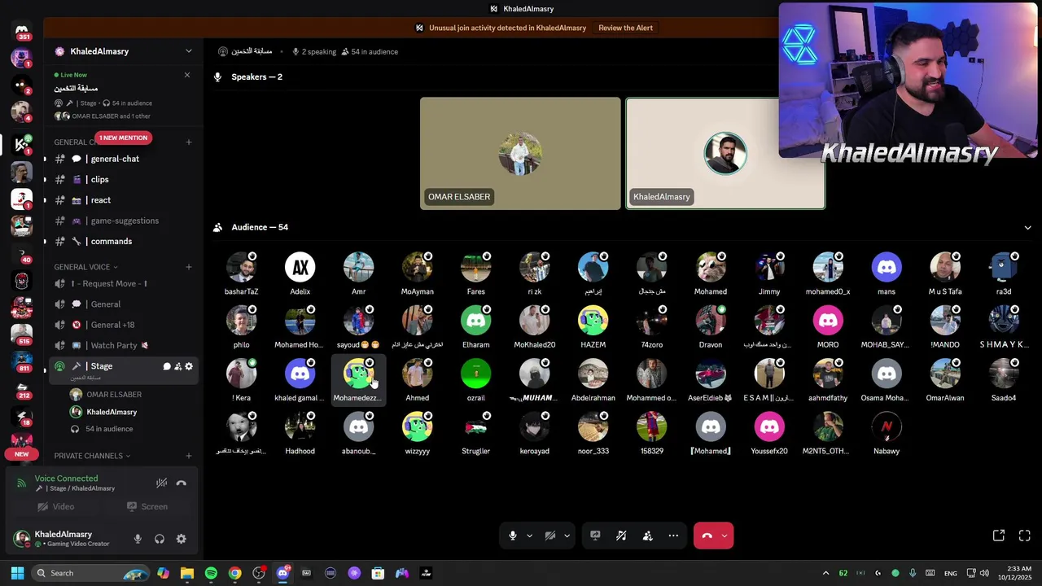Open Stage channel invite icon

[177, 366]
